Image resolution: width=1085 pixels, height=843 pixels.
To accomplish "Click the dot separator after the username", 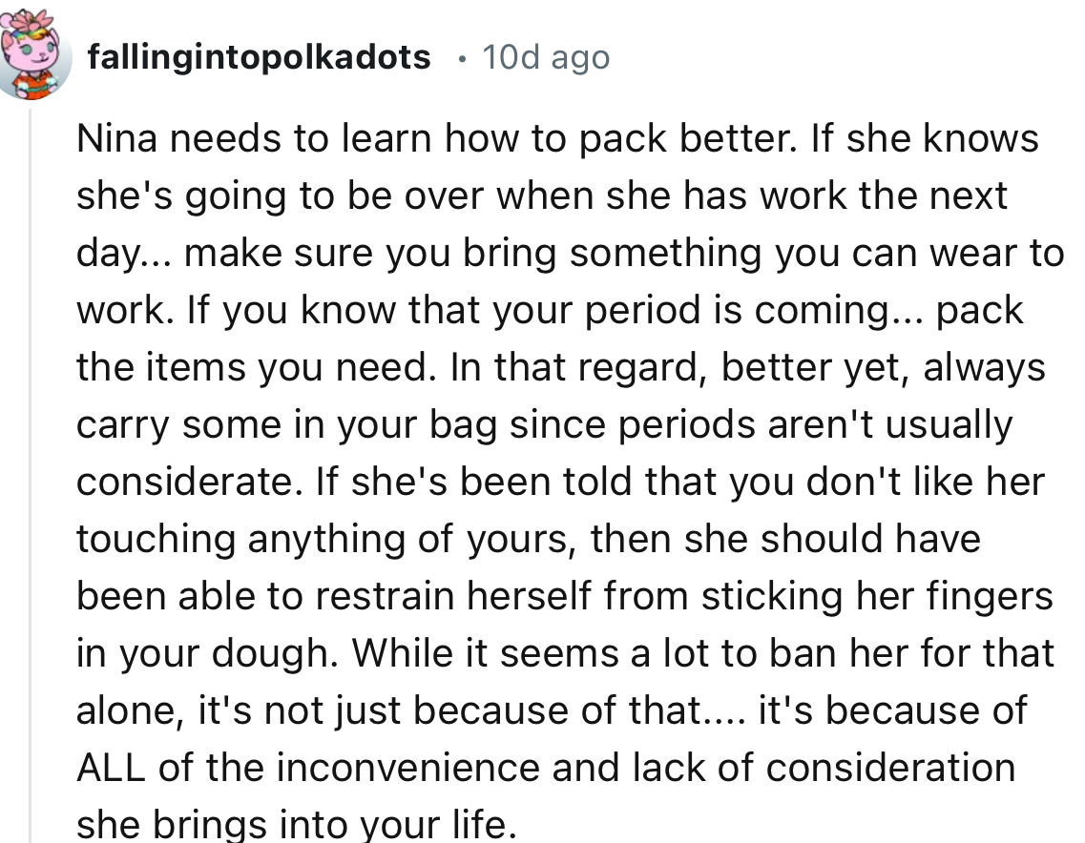I will [461, 59].
